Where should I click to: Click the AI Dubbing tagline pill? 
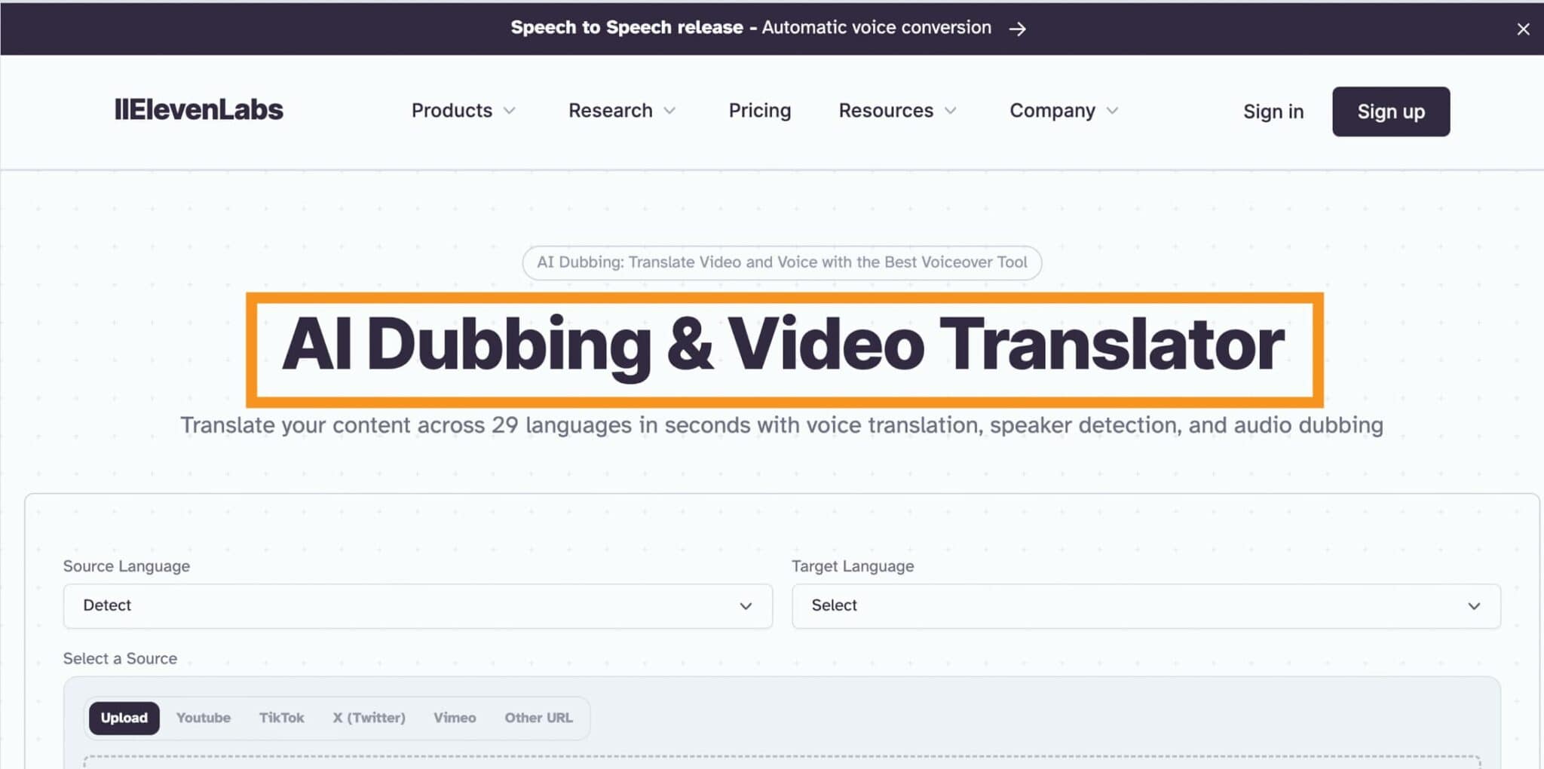click(781, 262)
